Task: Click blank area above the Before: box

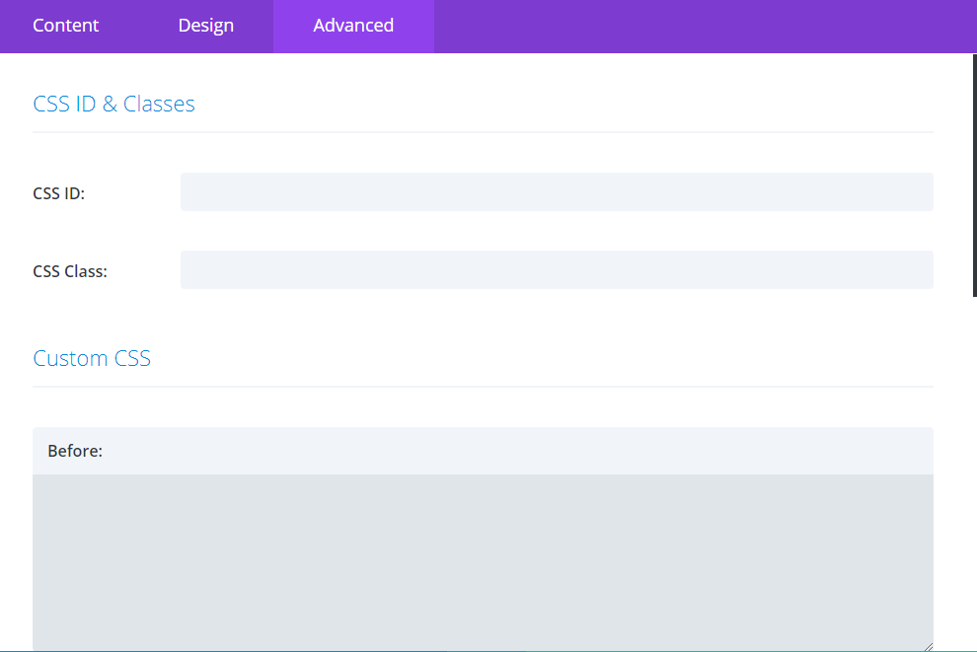Action: click(x=483, y=407)
